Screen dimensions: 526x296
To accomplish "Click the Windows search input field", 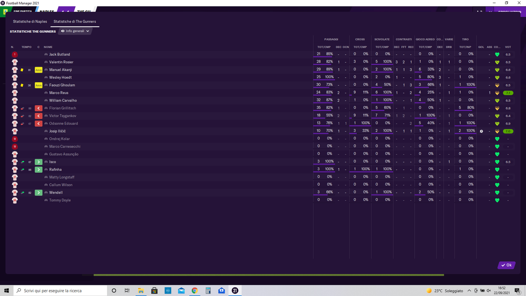I will [60, 290].
